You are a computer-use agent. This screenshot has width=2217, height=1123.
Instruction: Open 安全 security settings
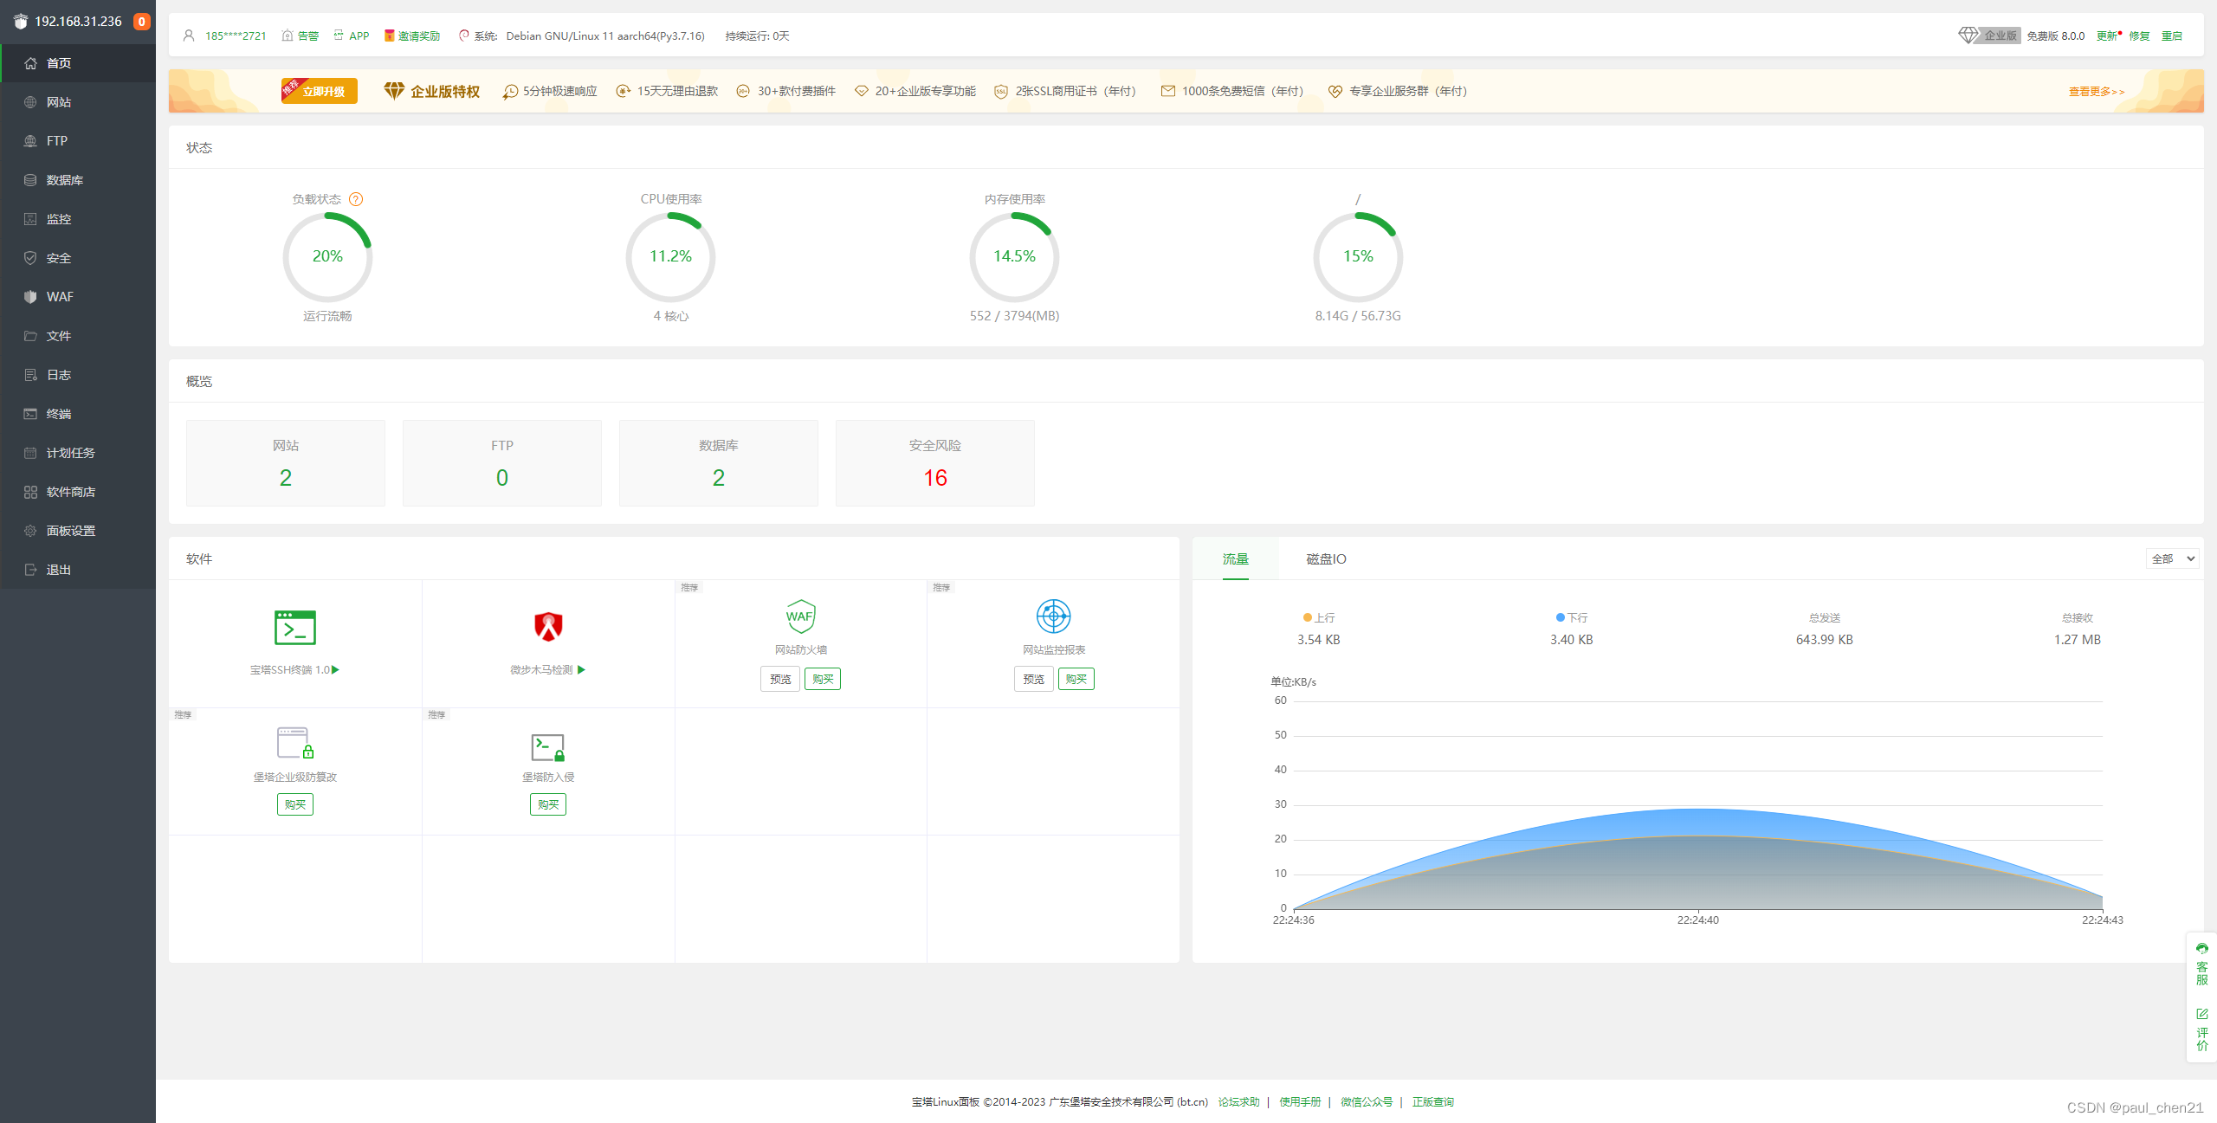tap(57, 257)
